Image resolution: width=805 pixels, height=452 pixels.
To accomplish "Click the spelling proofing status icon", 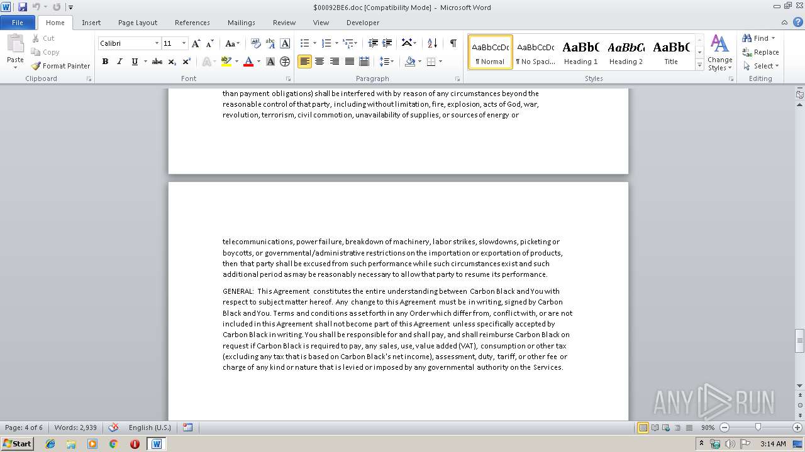I will 114,428.
